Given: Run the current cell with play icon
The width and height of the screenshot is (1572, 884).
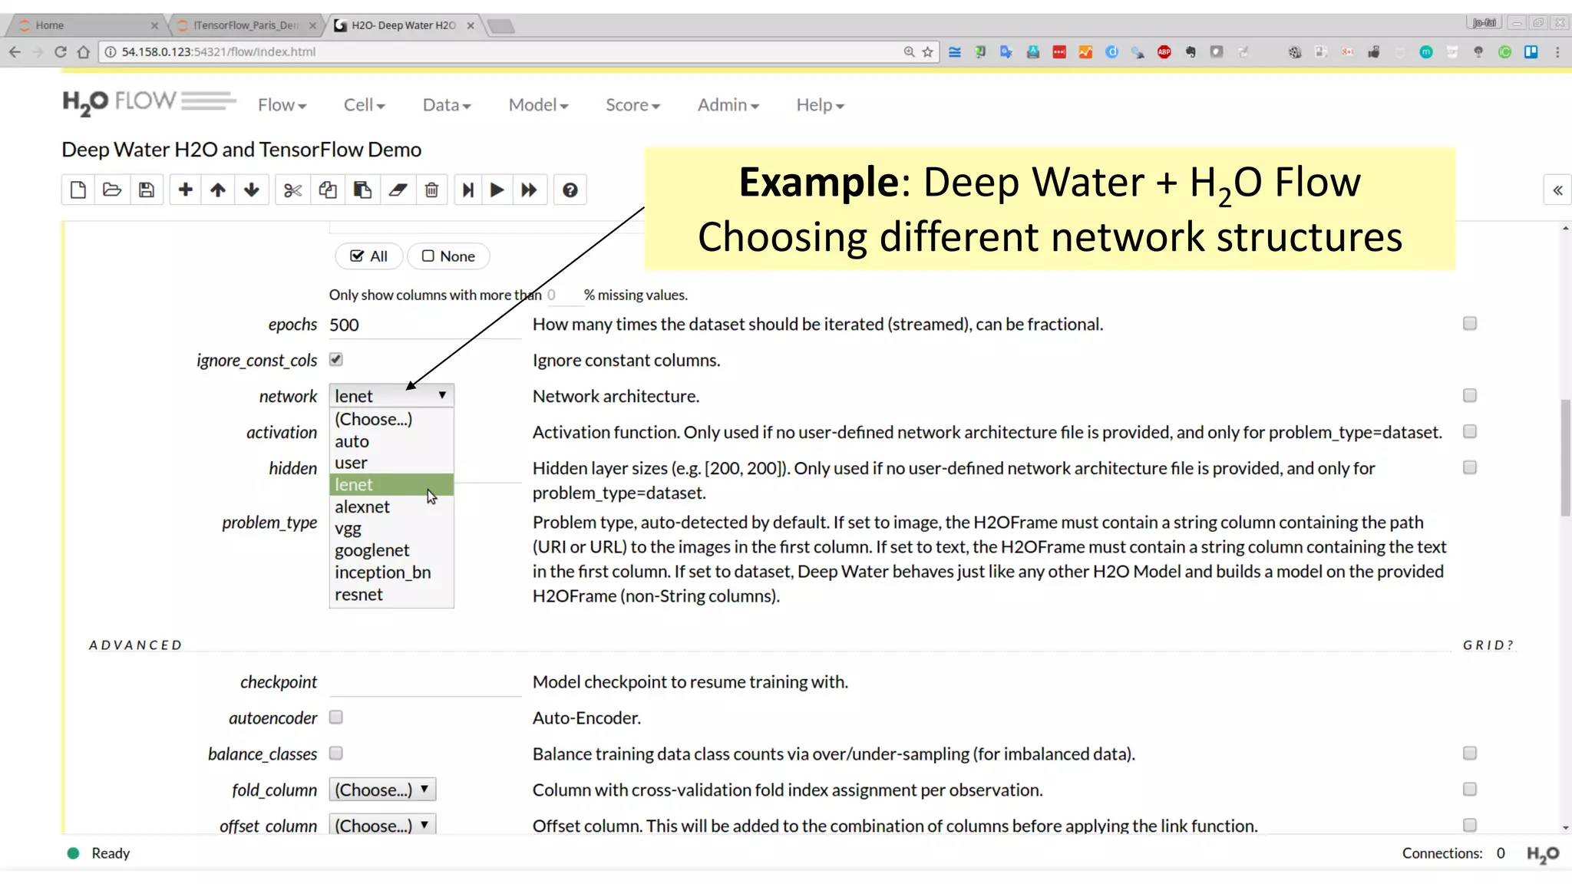Looking at the screenshot, I should (497, 190).
